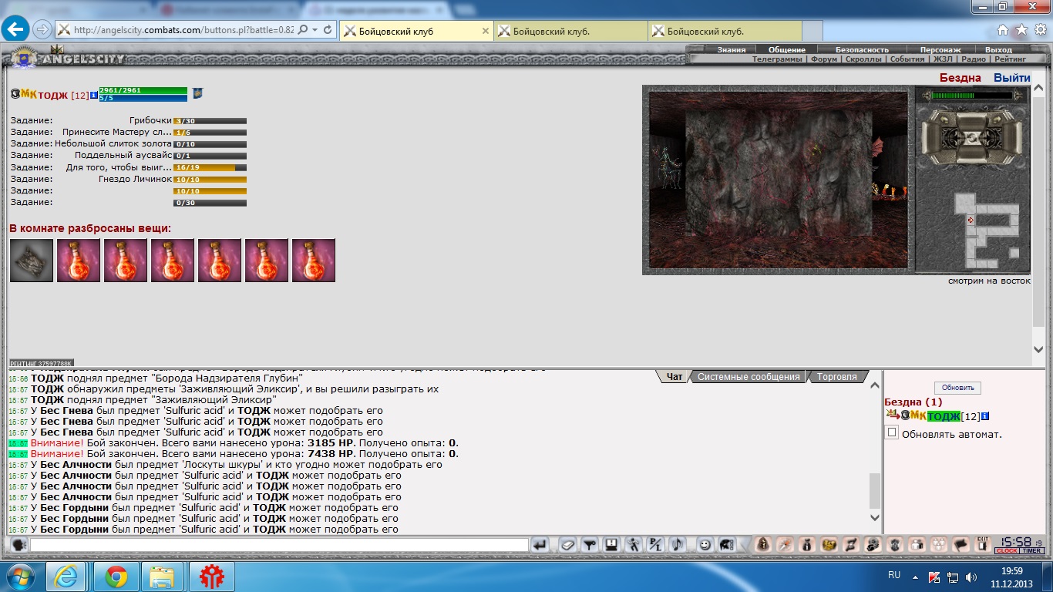Click the Грибочки 3/30 quest progress bar
The width and height of the screenshot is (1053, 592).
(210, 121)
